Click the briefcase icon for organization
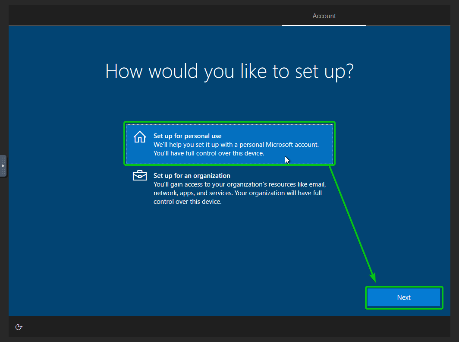This screenshot has height=342, width=459. pyautogui.click(x=140, y=176)
